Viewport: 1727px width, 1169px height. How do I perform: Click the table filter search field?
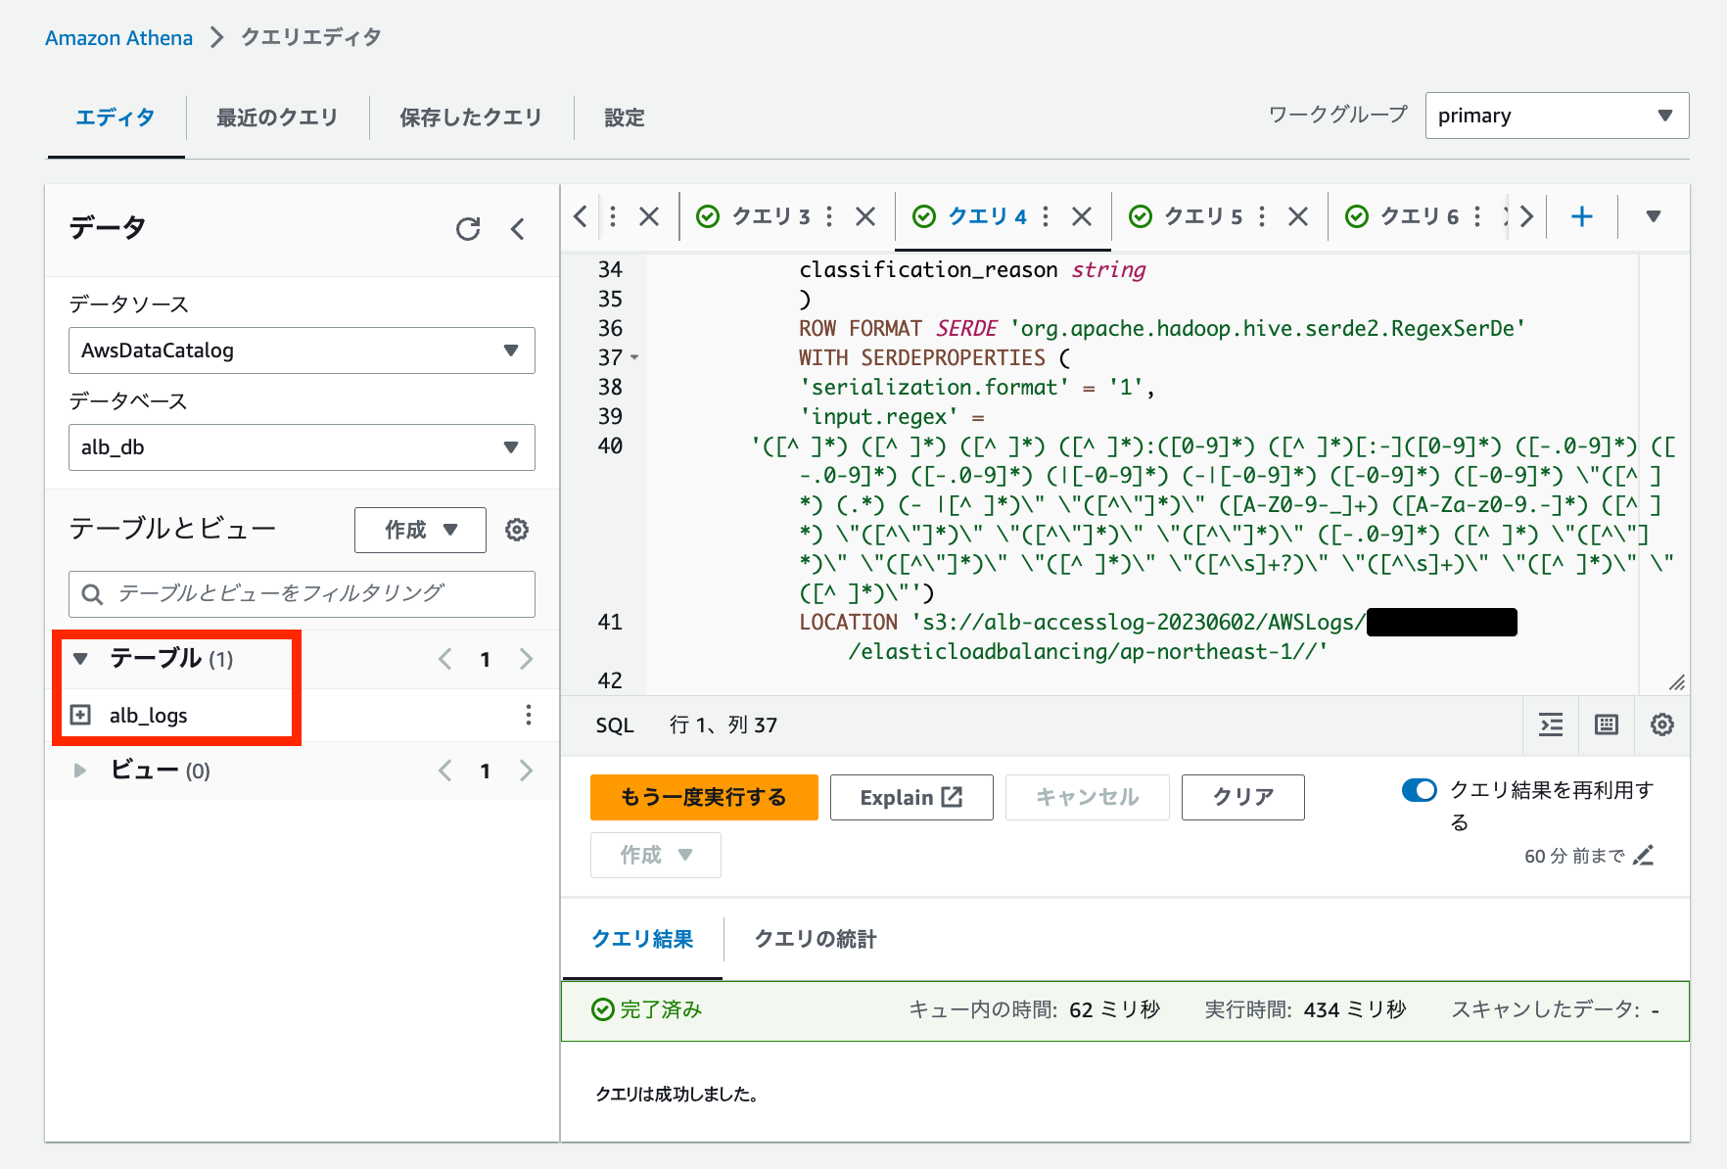[x=301, y=594]
